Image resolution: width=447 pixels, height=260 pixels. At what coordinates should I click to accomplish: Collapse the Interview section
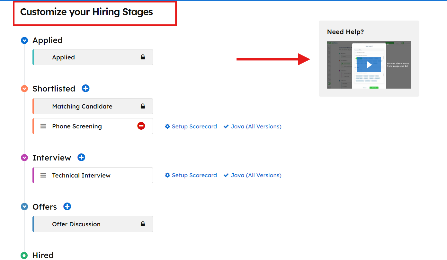tap(24, 158)
